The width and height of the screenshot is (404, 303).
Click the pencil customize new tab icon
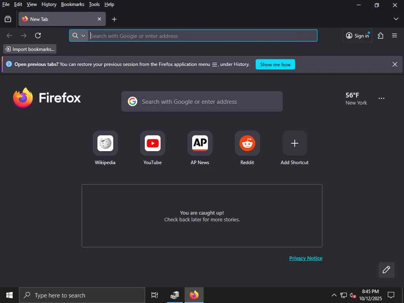pyautogui.click(x=386, y=270)
